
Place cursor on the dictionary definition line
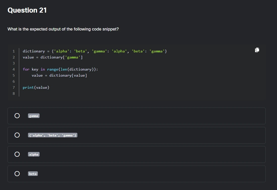(x=95, y=51)
